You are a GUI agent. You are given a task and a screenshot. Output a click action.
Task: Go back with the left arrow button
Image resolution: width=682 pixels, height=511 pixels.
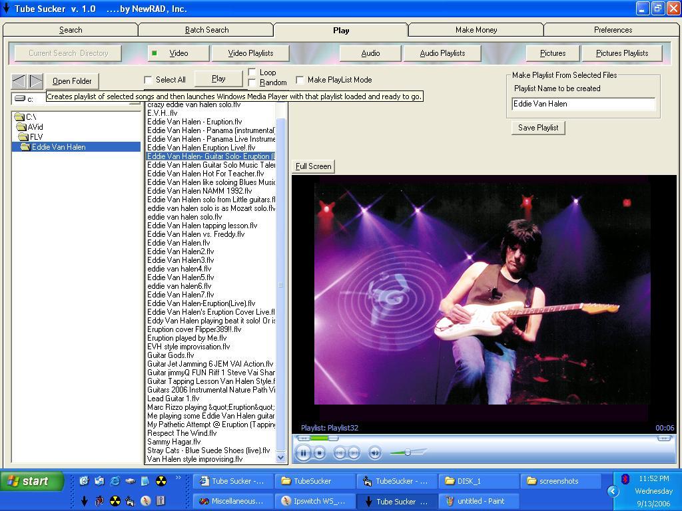18,81
